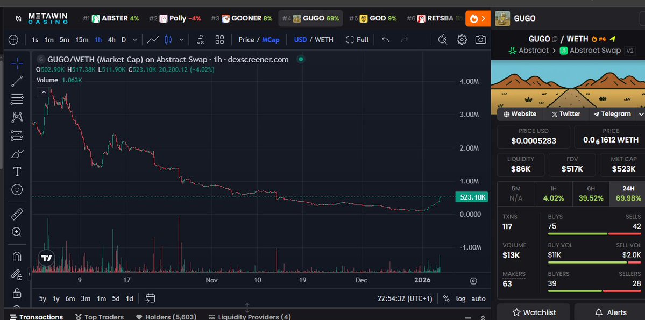645x320 pixels.
Task: Add GUGO to Watchlist
Action: (x=534, y=312)
